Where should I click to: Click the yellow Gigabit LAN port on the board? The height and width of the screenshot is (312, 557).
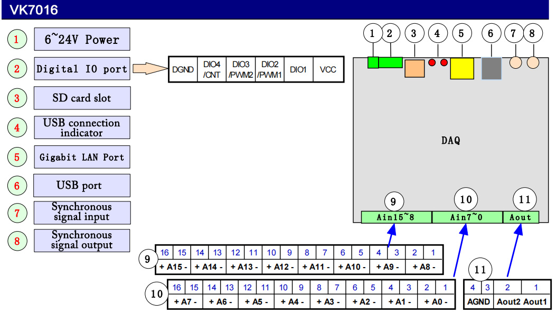(x=462, y=68)
